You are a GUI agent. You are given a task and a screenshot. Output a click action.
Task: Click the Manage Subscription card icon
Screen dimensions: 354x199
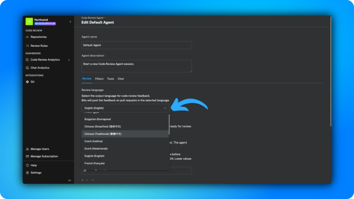pos(27,156)
